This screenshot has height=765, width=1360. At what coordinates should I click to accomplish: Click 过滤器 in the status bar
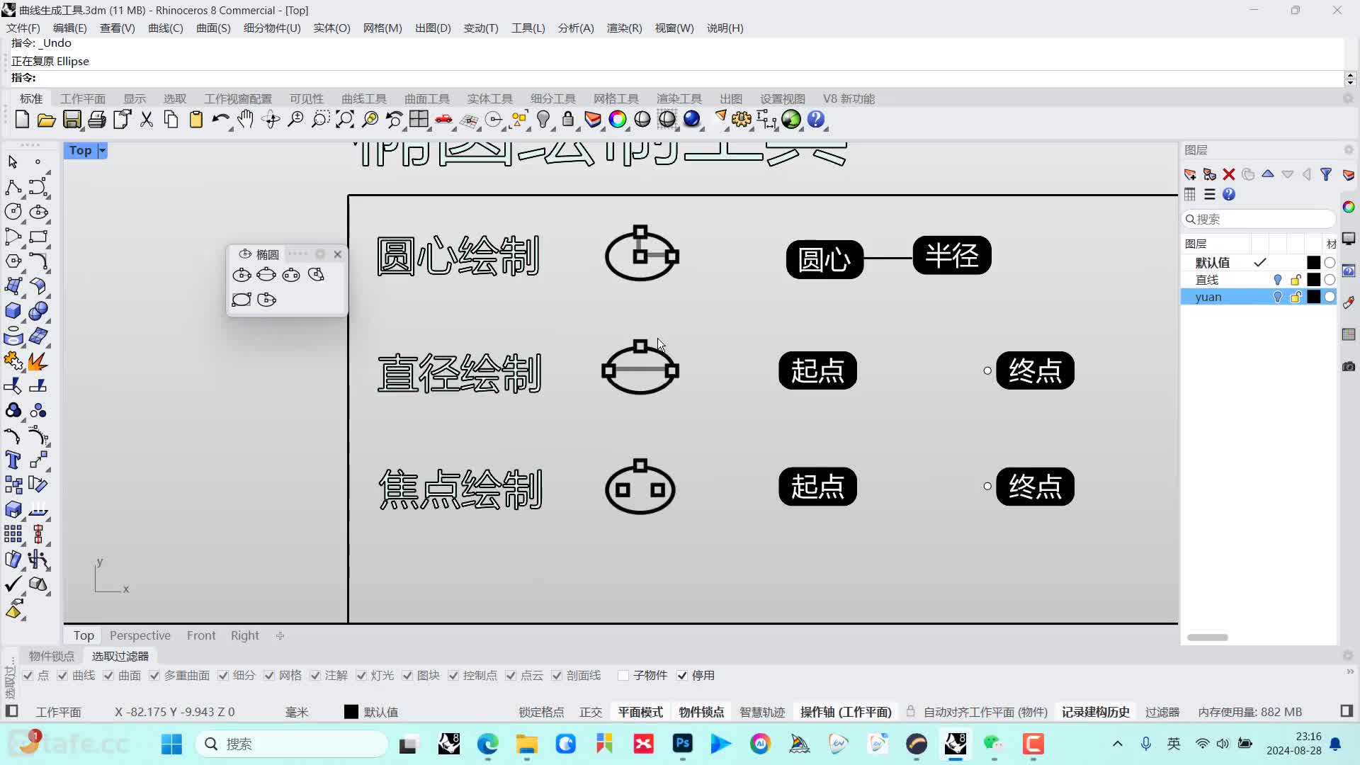(x=1162, y=712)
